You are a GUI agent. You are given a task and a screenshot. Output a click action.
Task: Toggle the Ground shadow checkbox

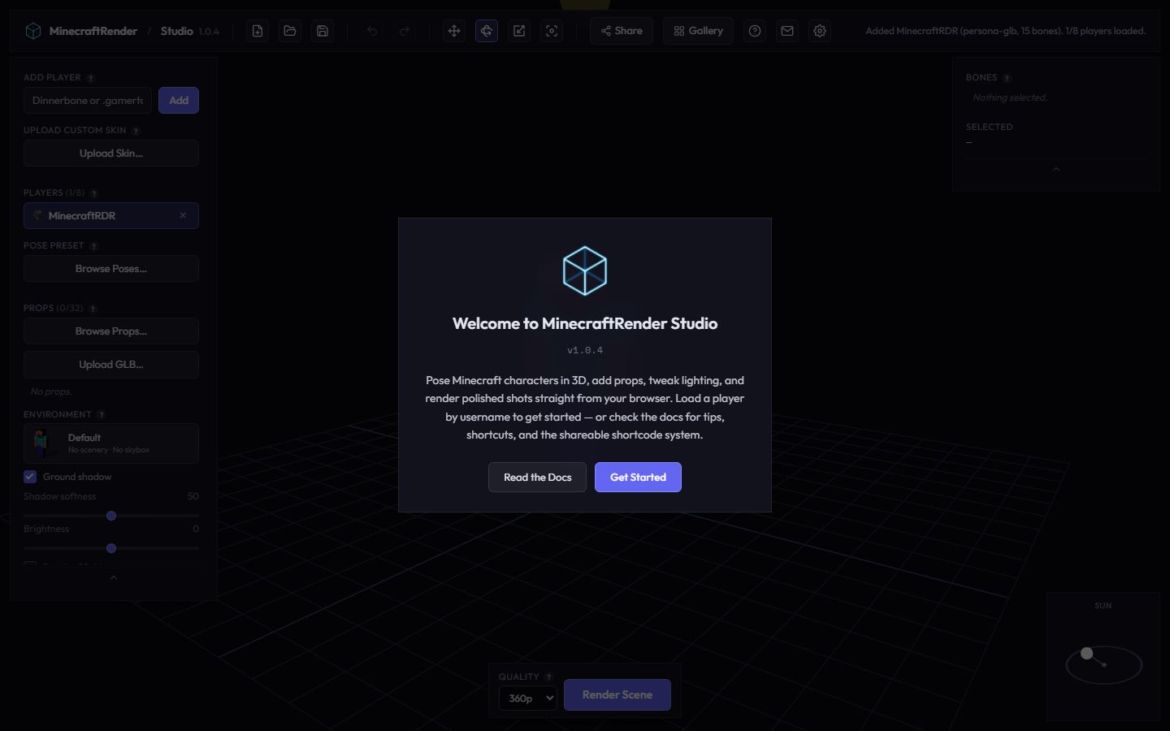click(30, 477)
